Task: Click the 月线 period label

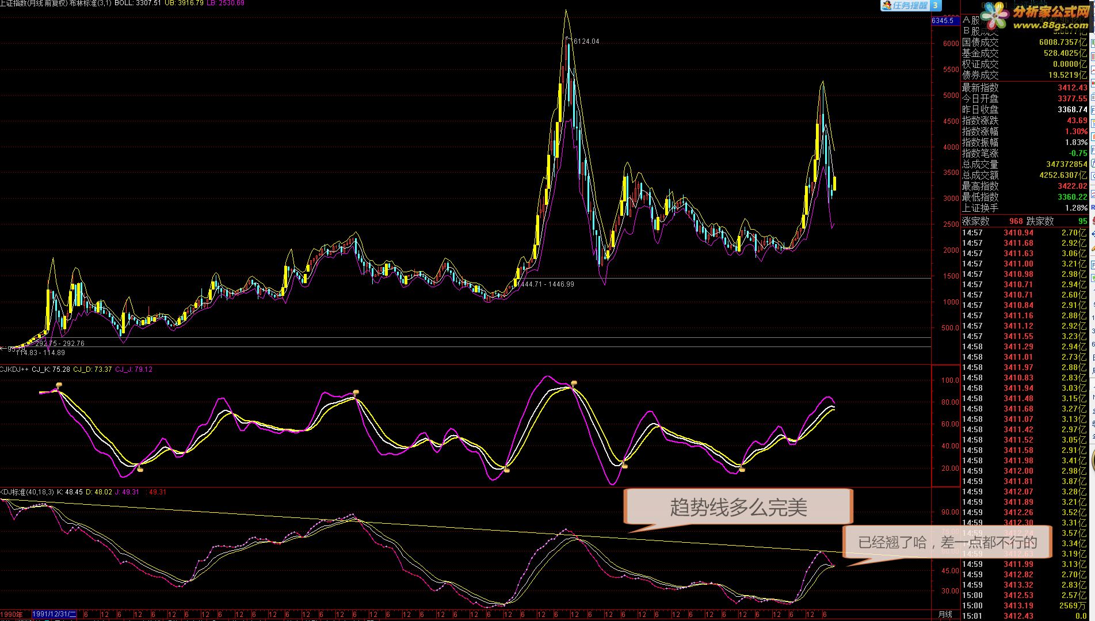Action: [945, 615]
